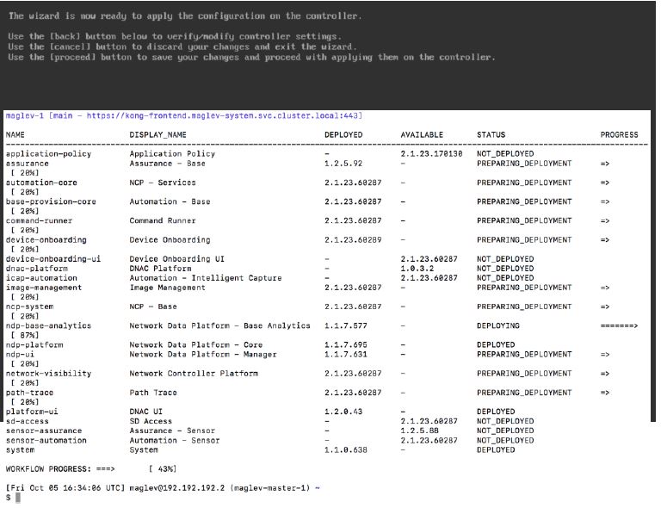Screen dimensions: 661x508
Task: Select the STATUS column header
Action: pyautogui.click(x=491, y=135)
